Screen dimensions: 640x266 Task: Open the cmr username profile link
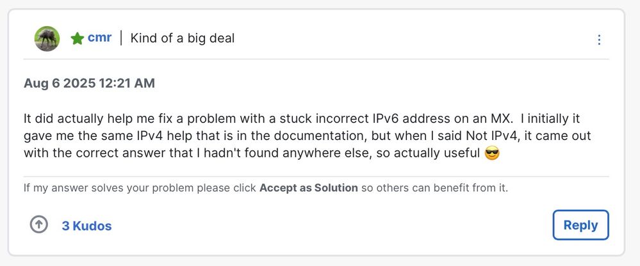tap(99, 38)
